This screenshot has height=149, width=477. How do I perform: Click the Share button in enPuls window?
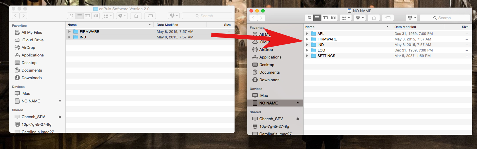point(136,16)
